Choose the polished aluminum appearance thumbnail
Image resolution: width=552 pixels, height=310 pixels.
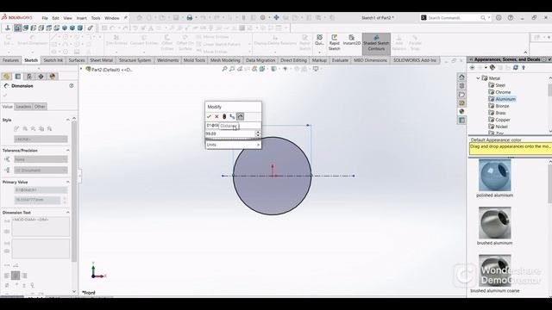494,176
